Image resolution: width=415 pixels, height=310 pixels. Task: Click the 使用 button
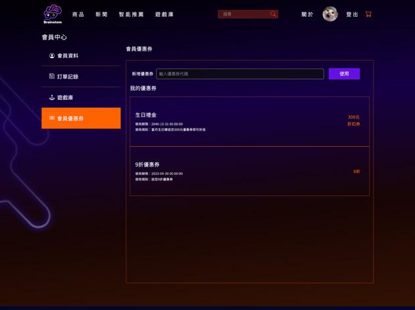(x=344, y=74)
